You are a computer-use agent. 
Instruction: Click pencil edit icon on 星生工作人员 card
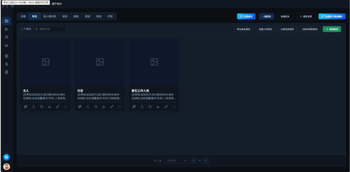(166, 107)
